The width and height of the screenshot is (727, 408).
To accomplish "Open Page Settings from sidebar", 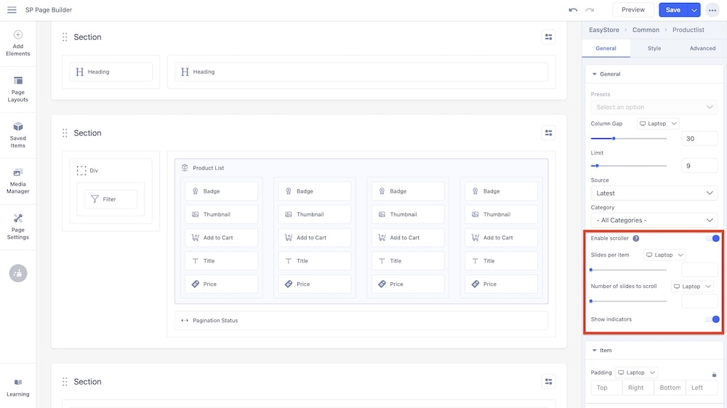I will point(18,226).
